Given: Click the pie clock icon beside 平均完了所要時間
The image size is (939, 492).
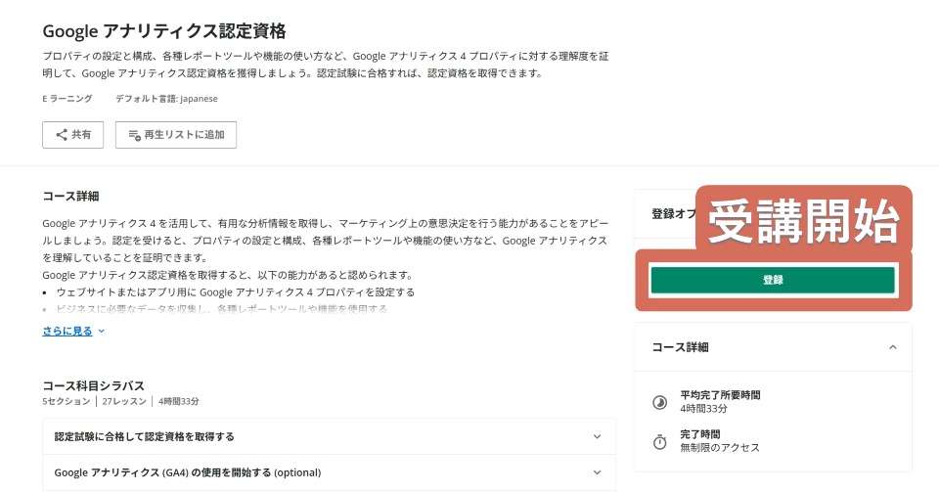Looking at the screenshot, I should click(x=659, y=401).
